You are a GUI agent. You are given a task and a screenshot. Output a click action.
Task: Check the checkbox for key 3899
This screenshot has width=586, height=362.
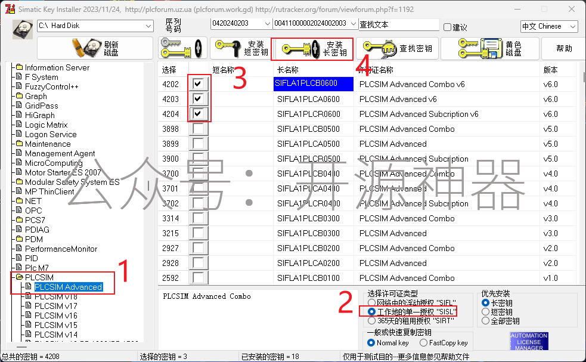198,144
